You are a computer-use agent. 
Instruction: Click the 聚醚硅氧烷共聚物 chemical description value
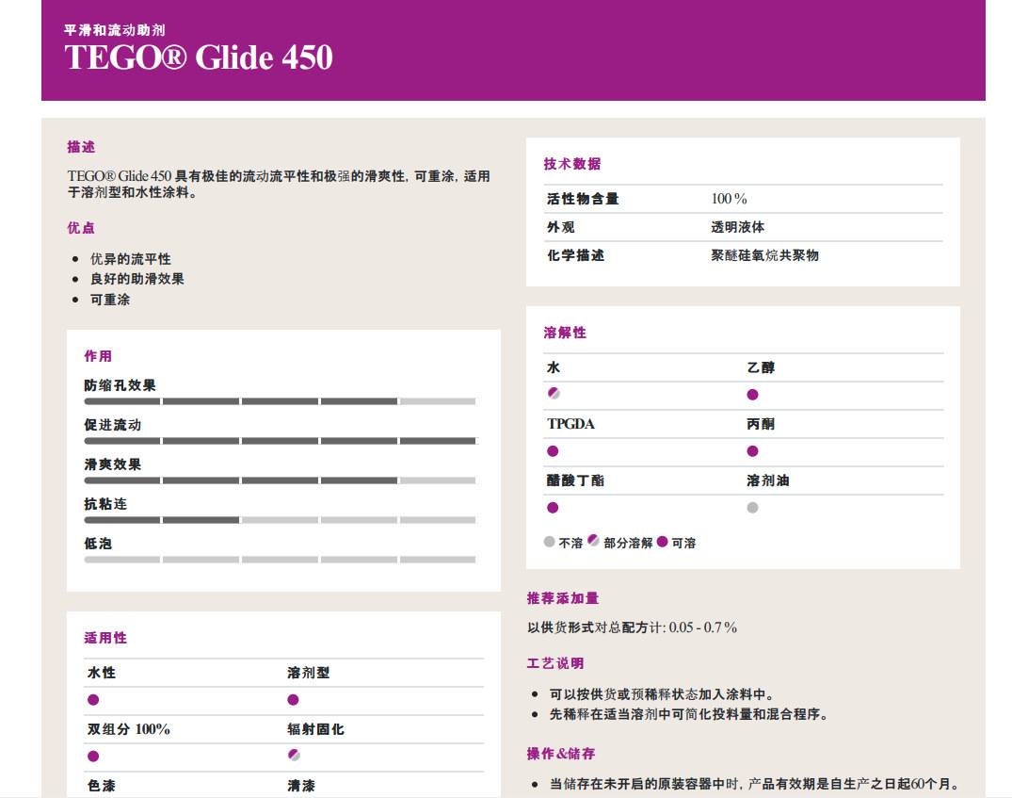[764, 255]
